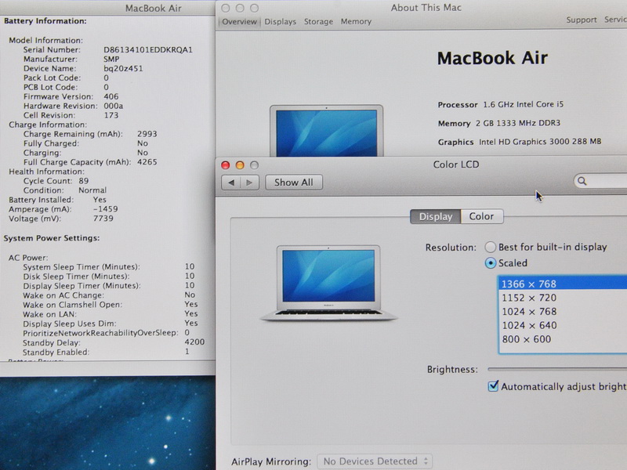Click the Voltage value 7739

[x=103, y=219]
